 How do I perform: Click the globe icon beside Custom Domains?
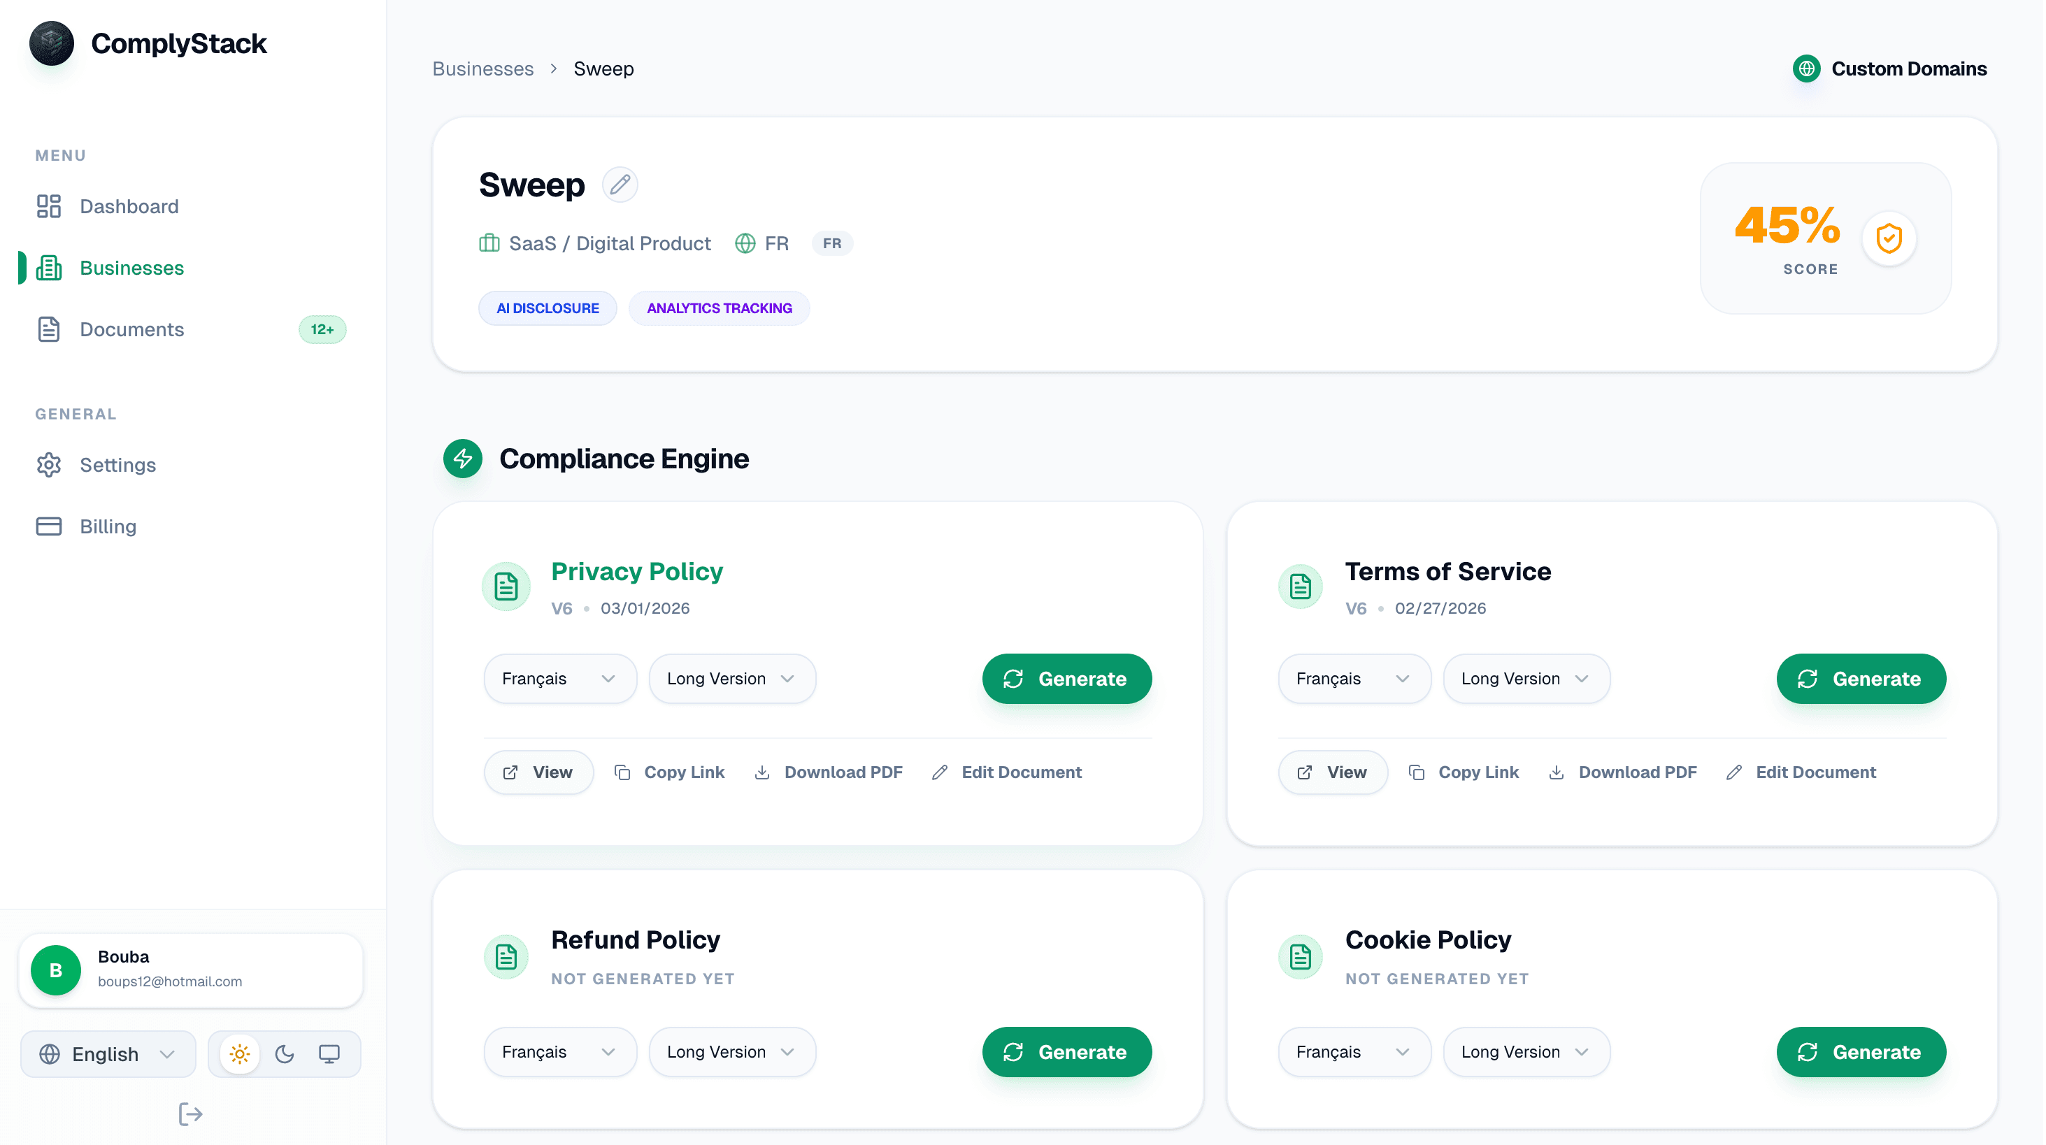(x=1806, y=69)
